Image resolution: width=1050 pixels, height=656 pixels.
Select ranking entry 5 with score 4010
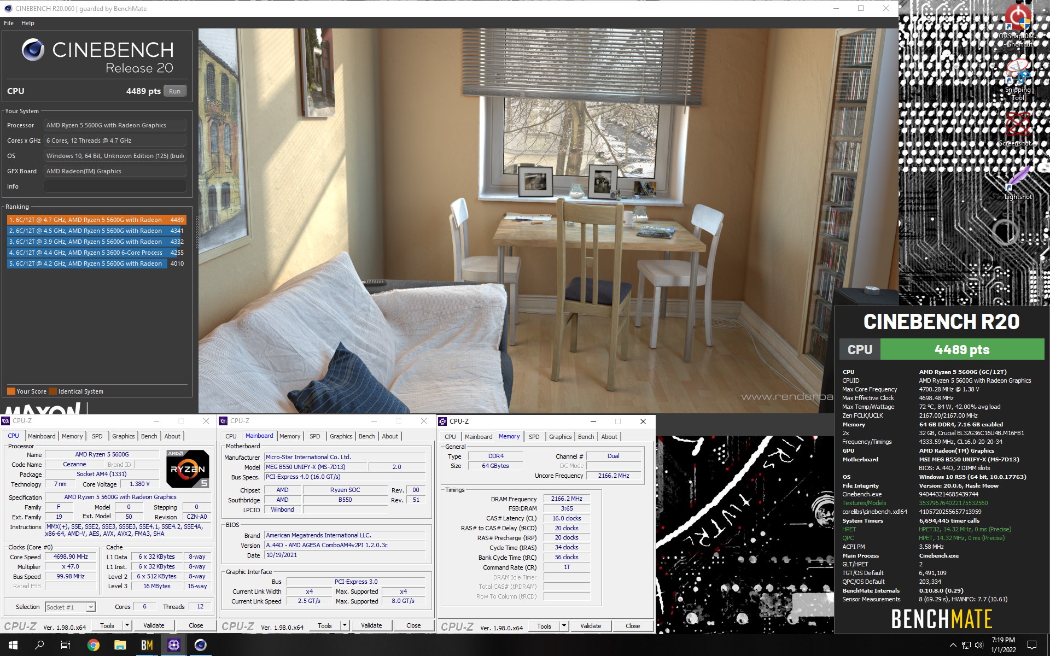pyautogui.click(x=96, y=263)
